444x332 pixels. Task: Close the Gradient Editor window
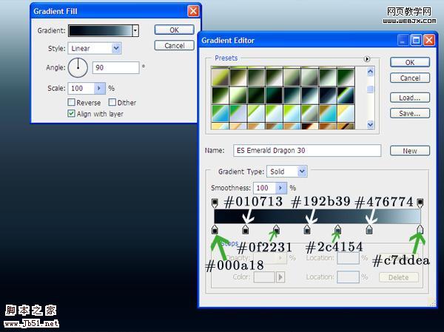(x=429, y=40)
